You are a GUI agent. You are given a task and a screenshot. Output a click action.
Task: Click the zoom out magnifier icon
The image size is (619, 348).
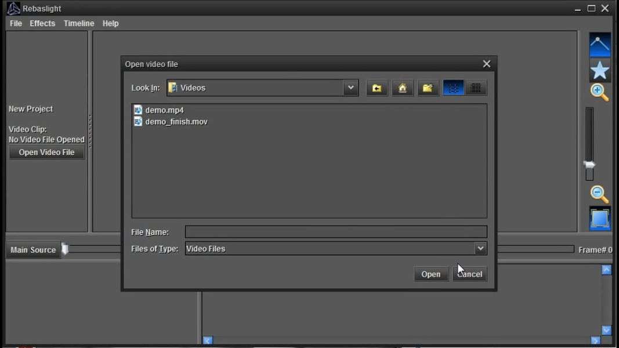(x=599, y=194)
